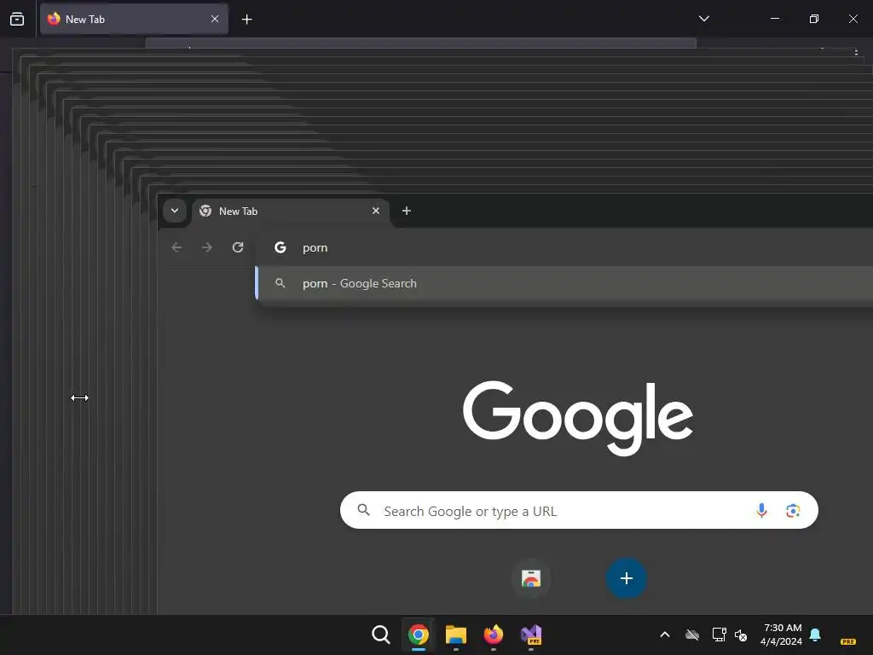The width and height of the screenshot is (873, 655).
Task: Show hidden system tray icons
Action: pos(665,635)
